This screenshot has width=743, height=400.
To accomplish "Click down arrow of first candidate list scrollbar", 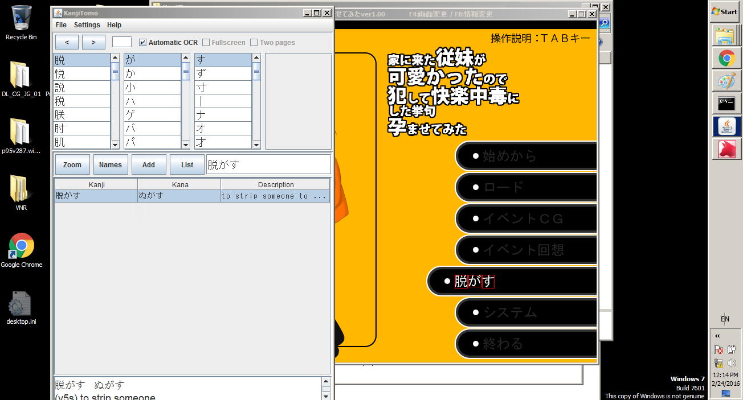I will pyautogui.click(x=115, y=145).
